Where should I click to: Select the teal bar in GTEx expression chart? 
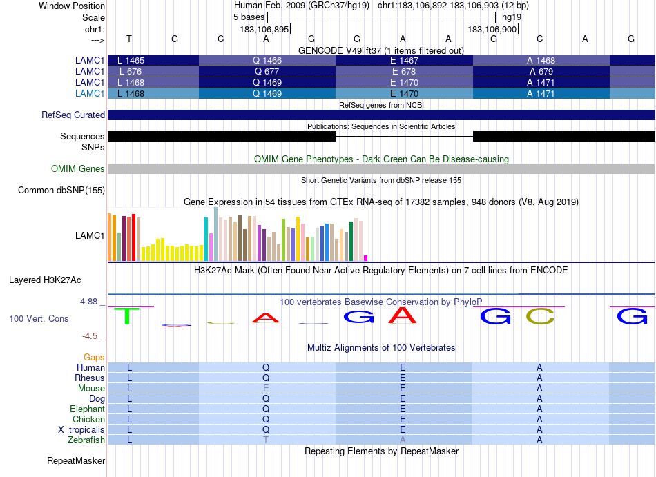coord(206,239)
